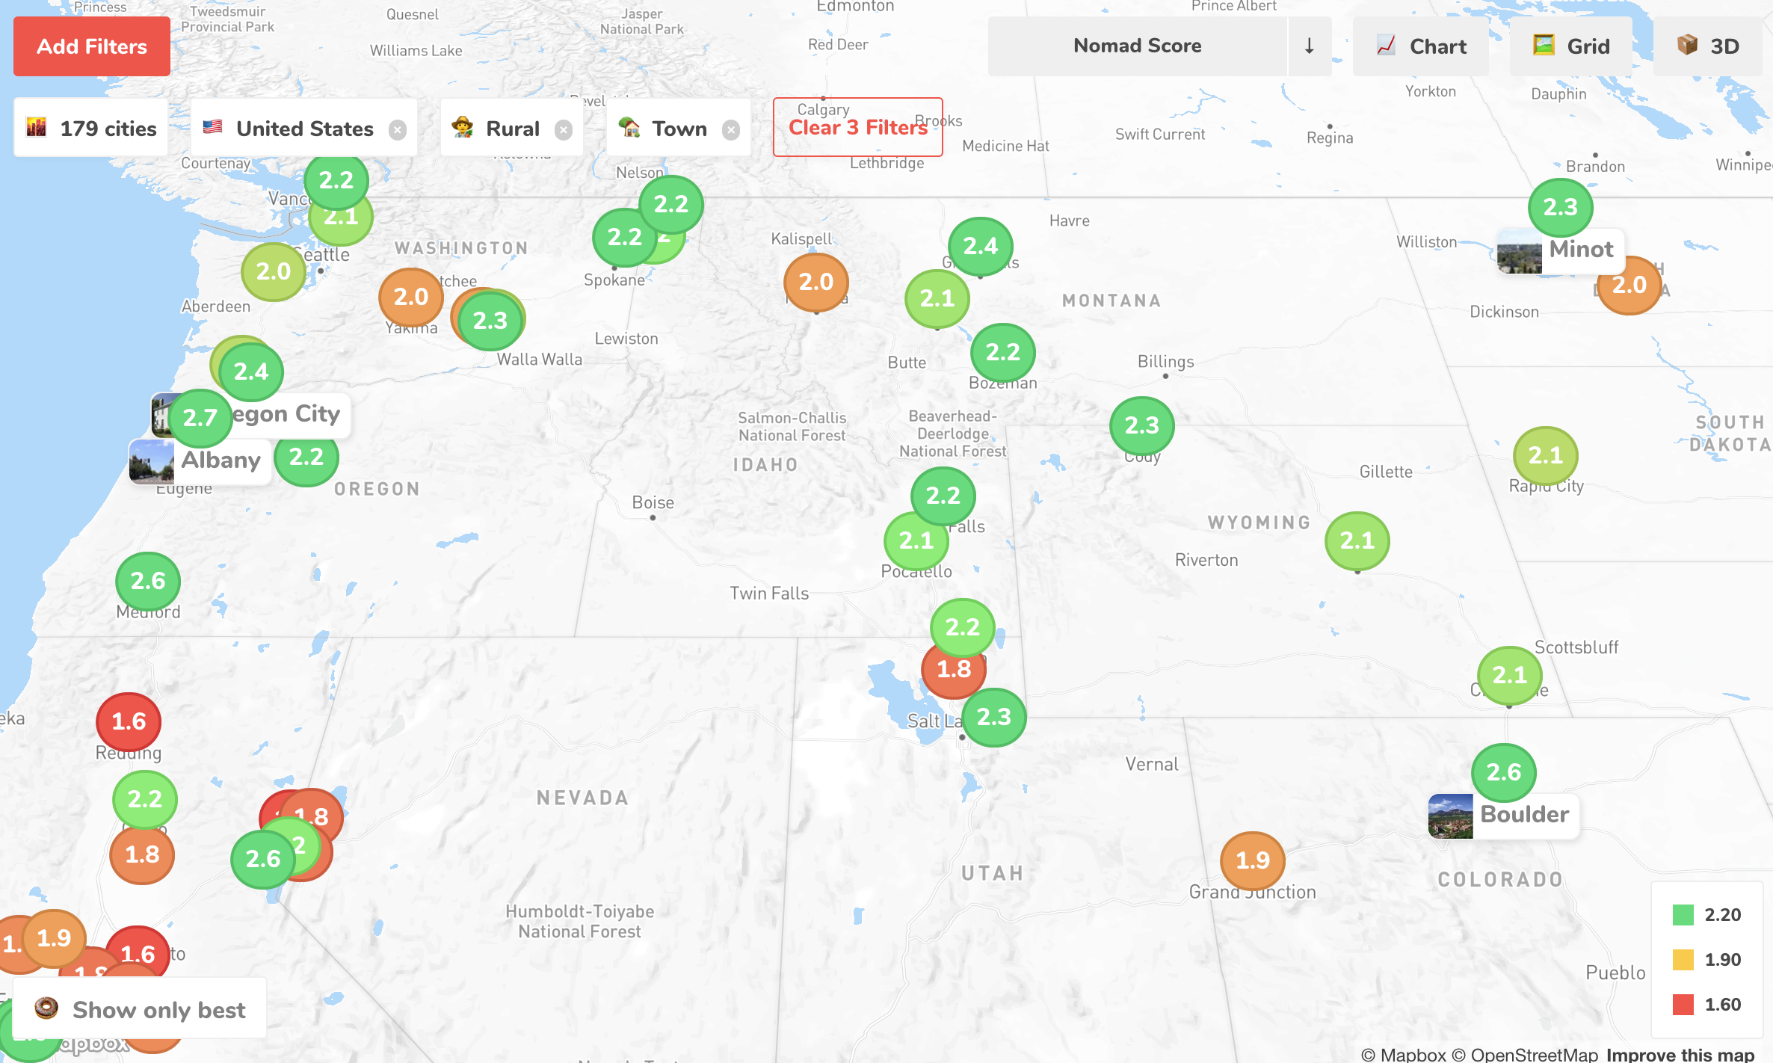Remove the Town filter chip
The image size is (1773, 1063).
pyautogui.click(x=730, y=130)
